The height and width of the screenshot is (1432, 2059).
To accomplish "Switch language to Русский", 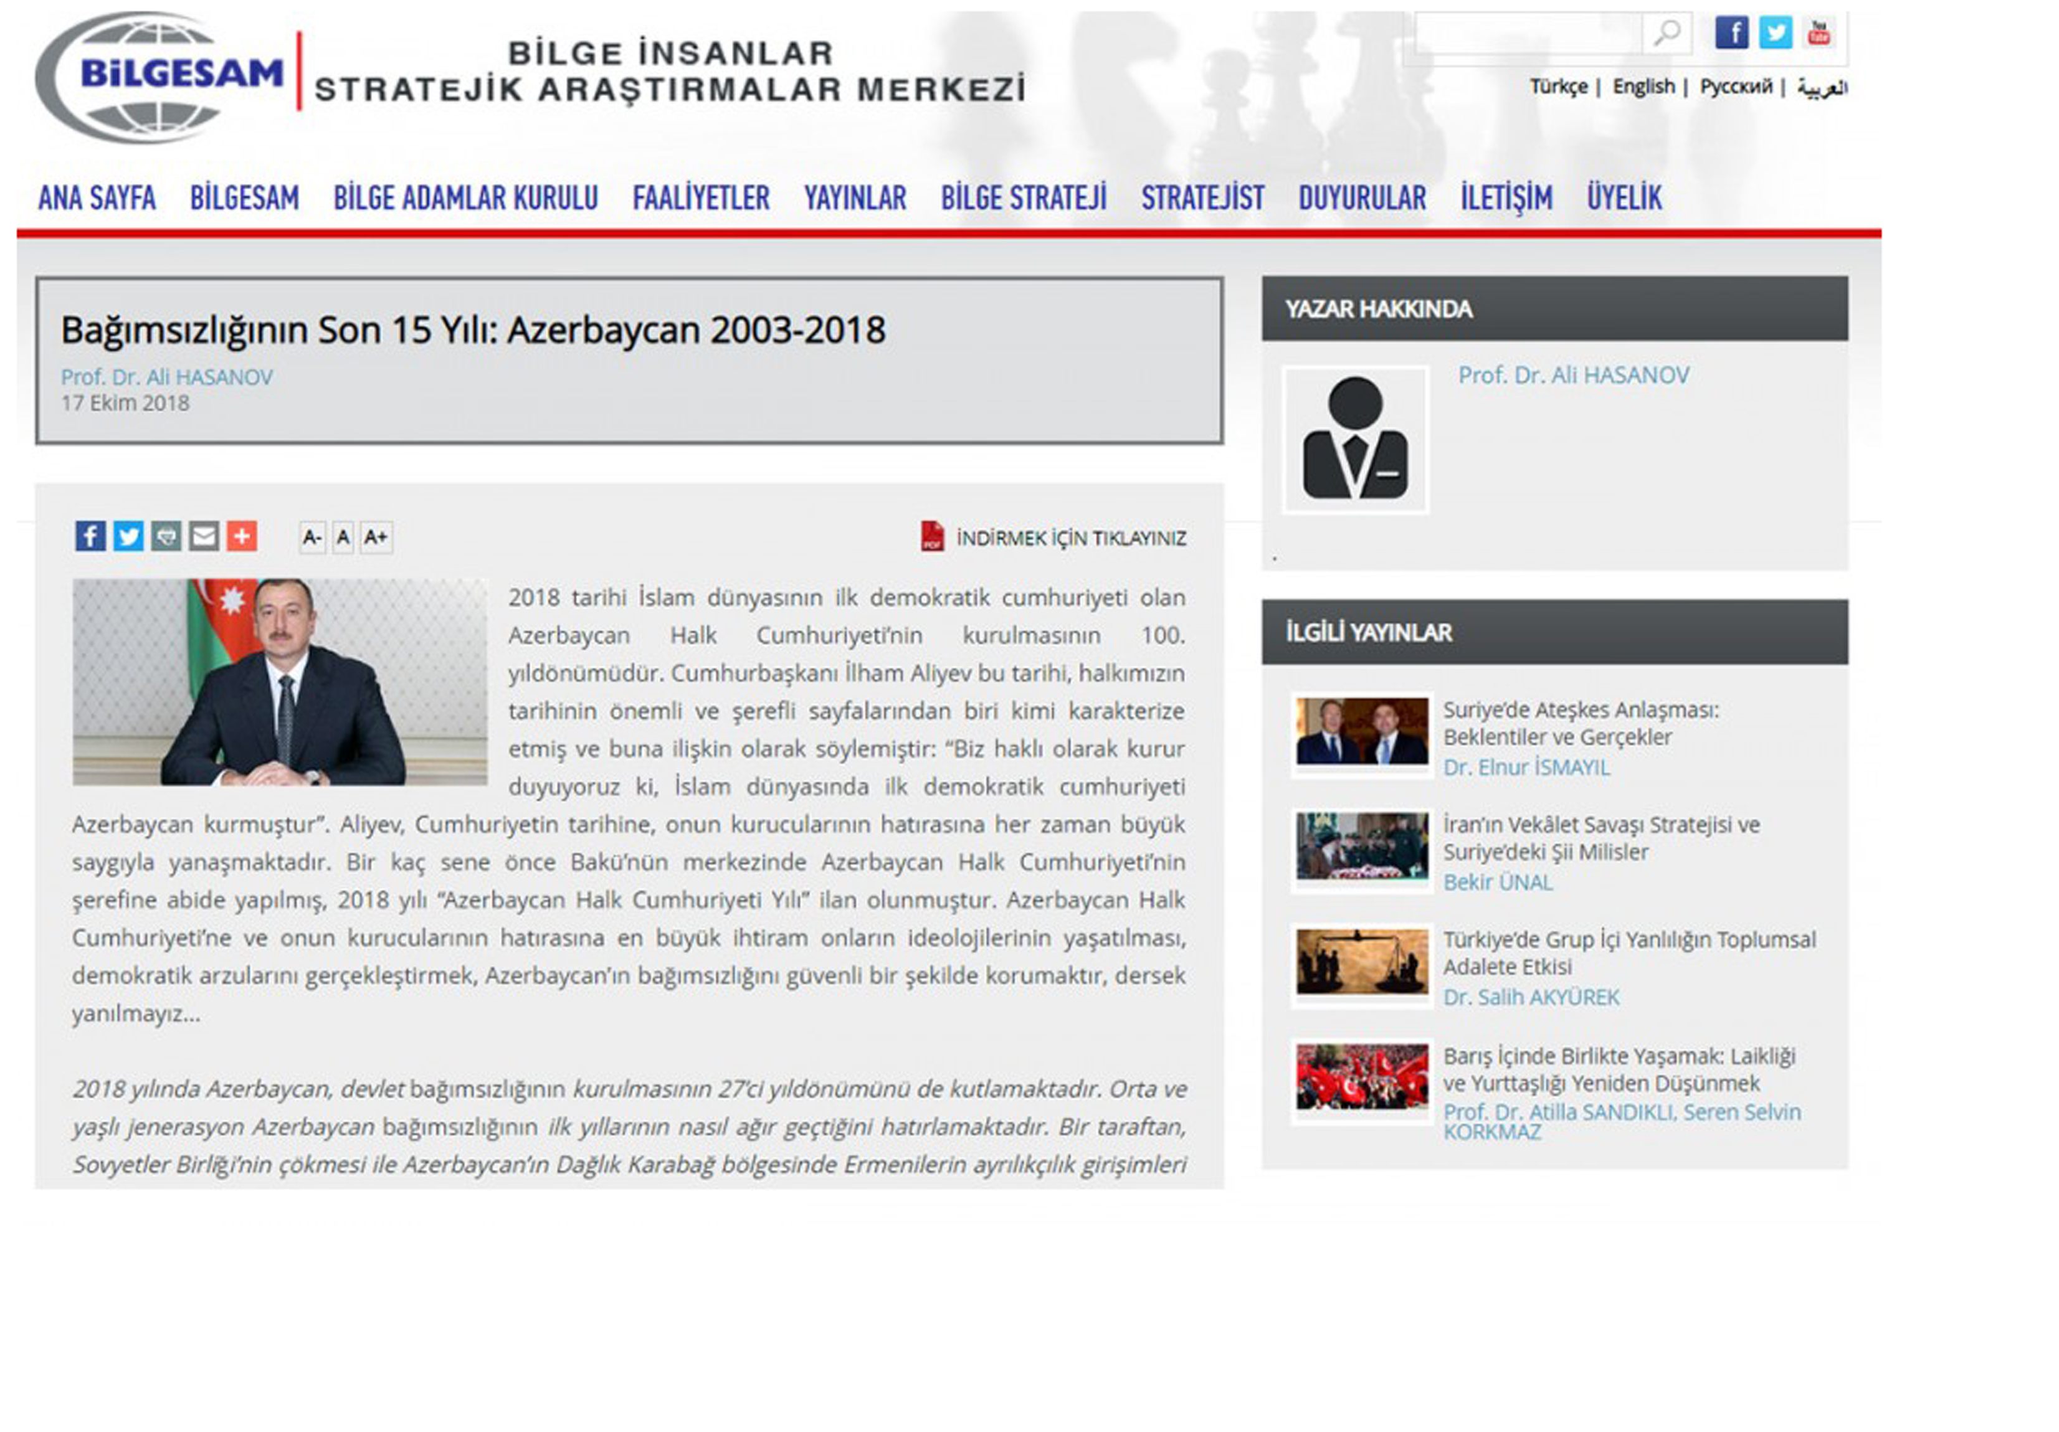I will 1735,87.
